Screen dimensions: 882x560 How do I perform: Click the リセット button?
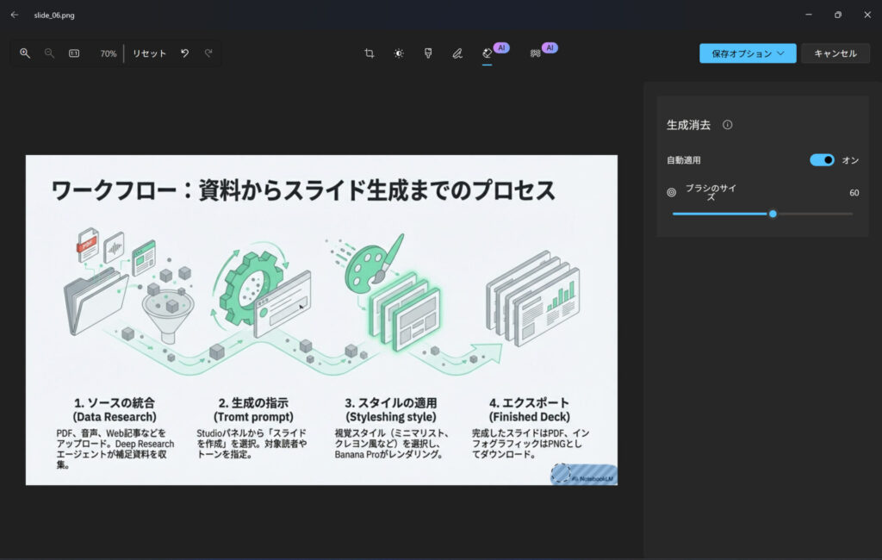pyautogui.click(x=148, y=53)
